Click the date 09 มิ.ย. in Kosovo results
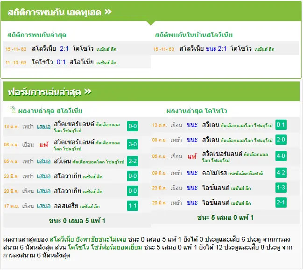Screen dimensions: 303x270 (159, 173)
